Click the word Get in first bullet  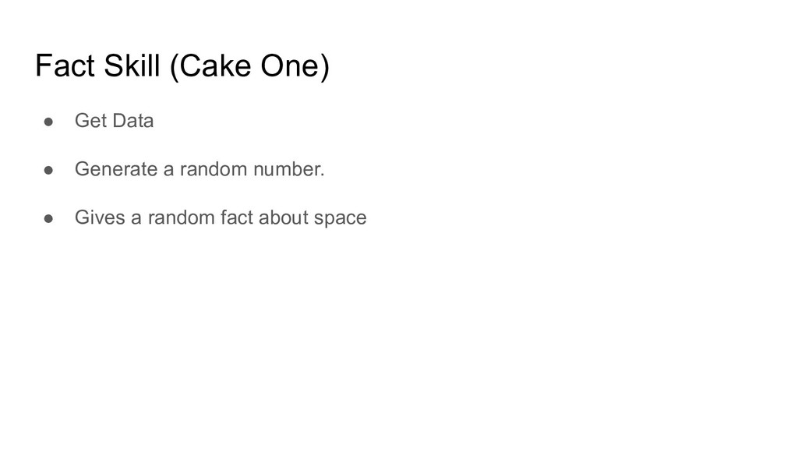click(x=90, y=121)
